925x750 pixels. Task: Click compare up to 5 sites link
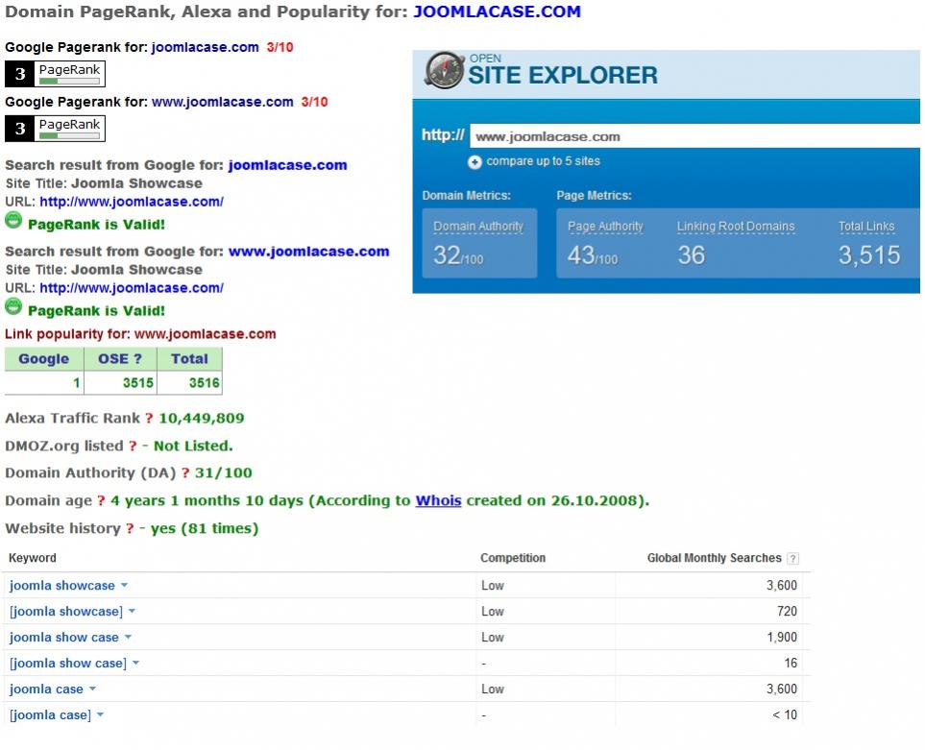point(543,161)
